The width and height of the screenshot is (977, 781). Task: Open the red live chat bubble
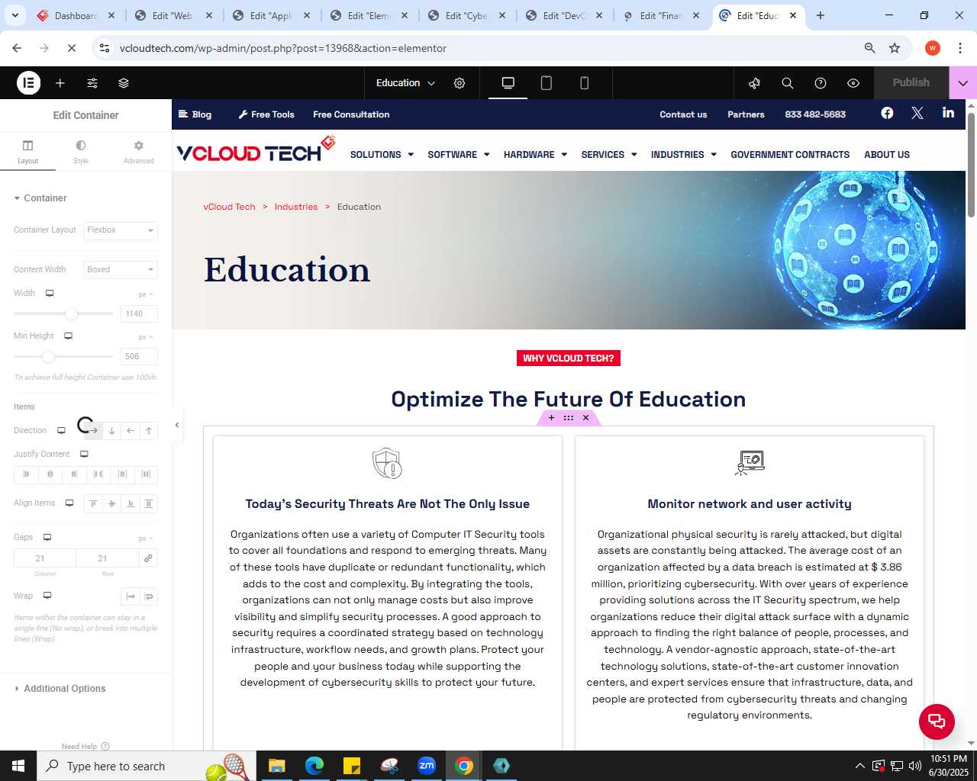(937, 722)
